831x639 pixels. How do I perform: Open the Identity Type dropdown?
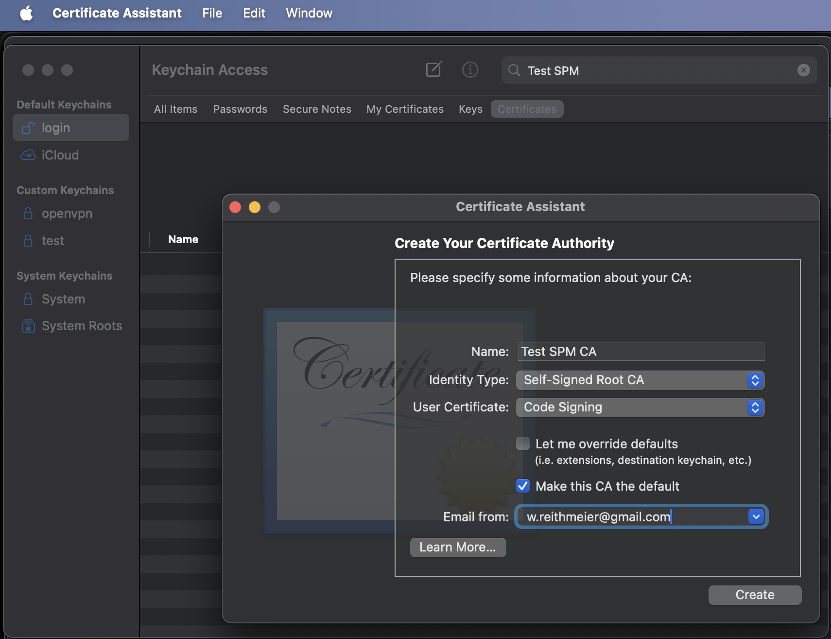(x=640, y=380)
